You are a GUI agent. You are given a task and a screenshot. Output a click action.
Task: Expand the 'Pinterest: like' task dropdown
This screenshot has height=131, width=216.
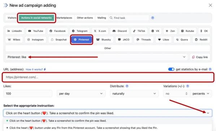(x=96, y=57)
